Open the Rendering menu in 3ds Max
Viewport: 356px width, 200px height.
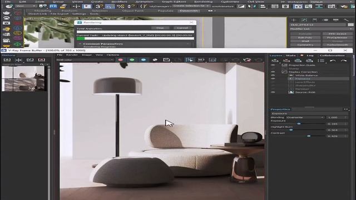203,2
